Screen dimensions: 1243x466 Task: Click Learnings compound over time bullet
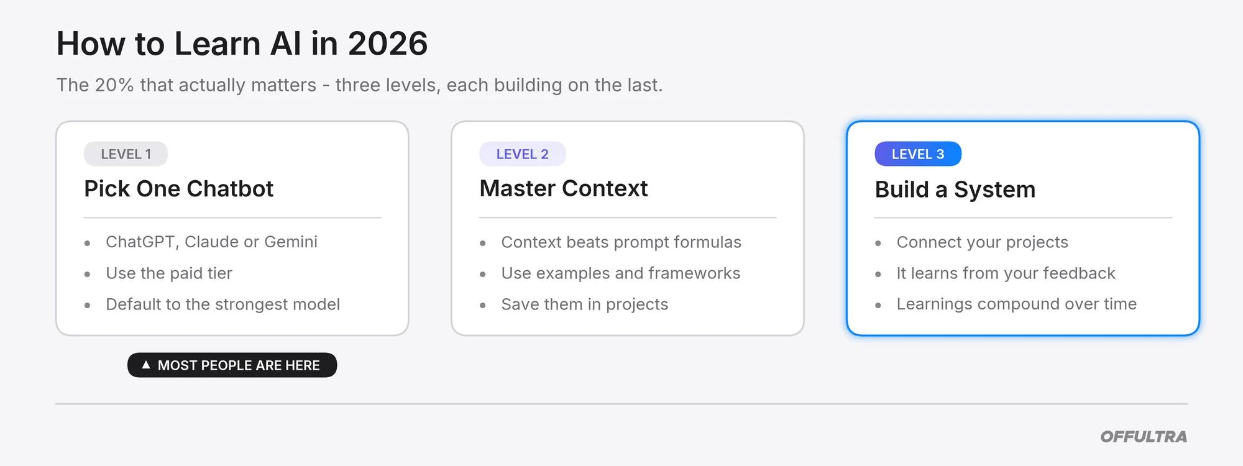click(x=1016, y=304)
